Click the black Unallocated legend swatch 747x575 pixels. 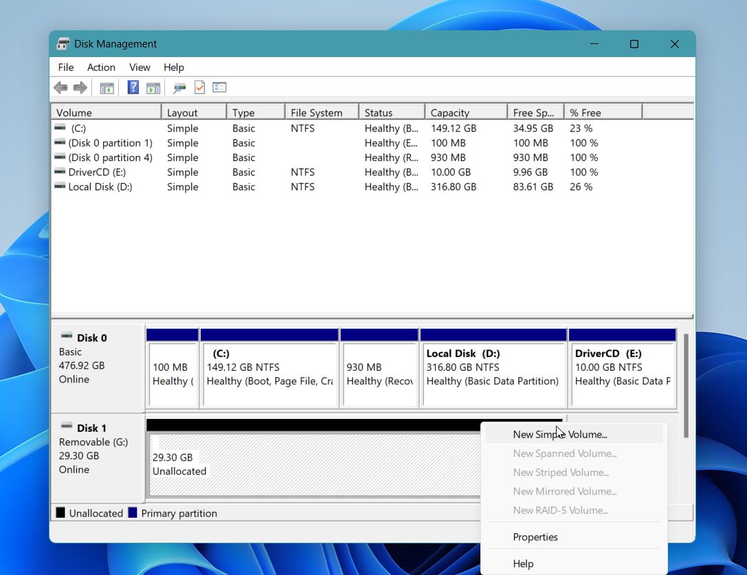click(x=60, y=512)
